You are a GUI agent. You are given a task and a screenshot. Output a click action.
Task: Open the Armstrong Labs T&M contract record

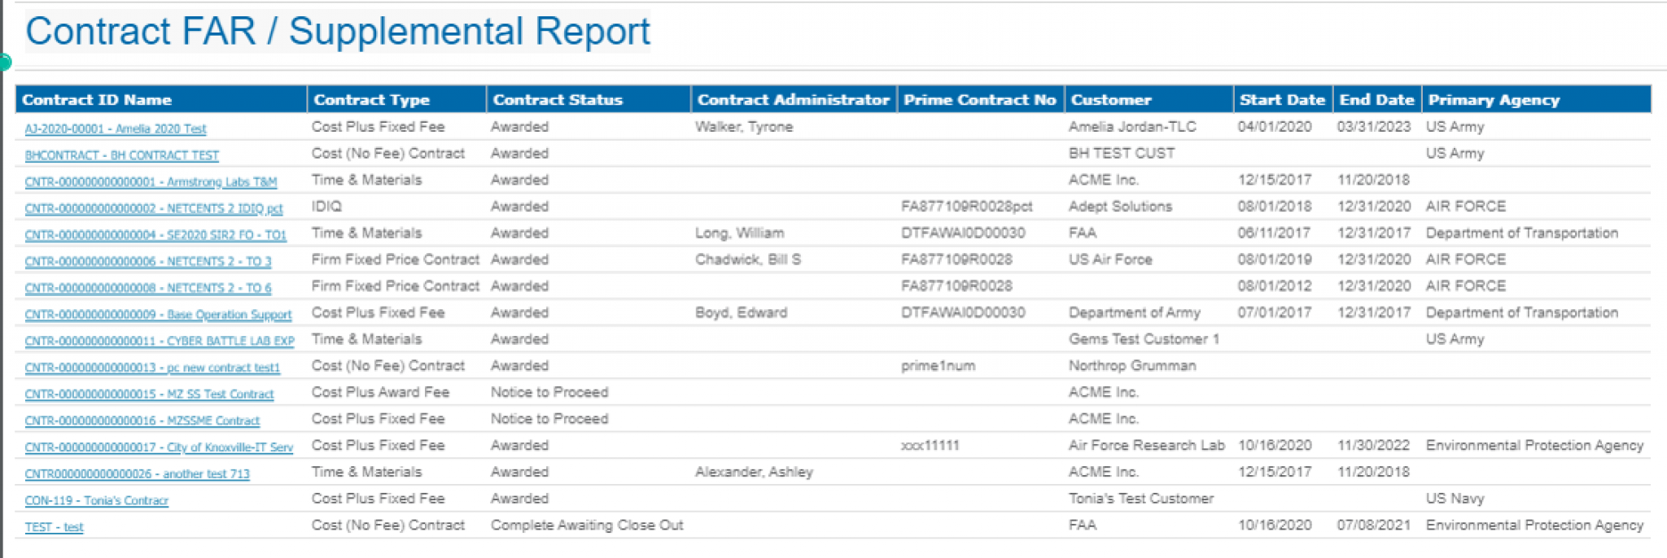(x=151, y=181)
